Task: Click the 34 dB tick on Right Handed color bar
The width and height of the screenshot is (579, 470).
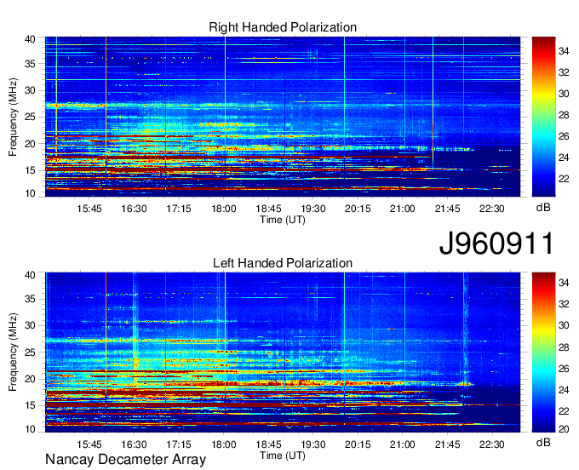Action: click(x=564, y=51)
